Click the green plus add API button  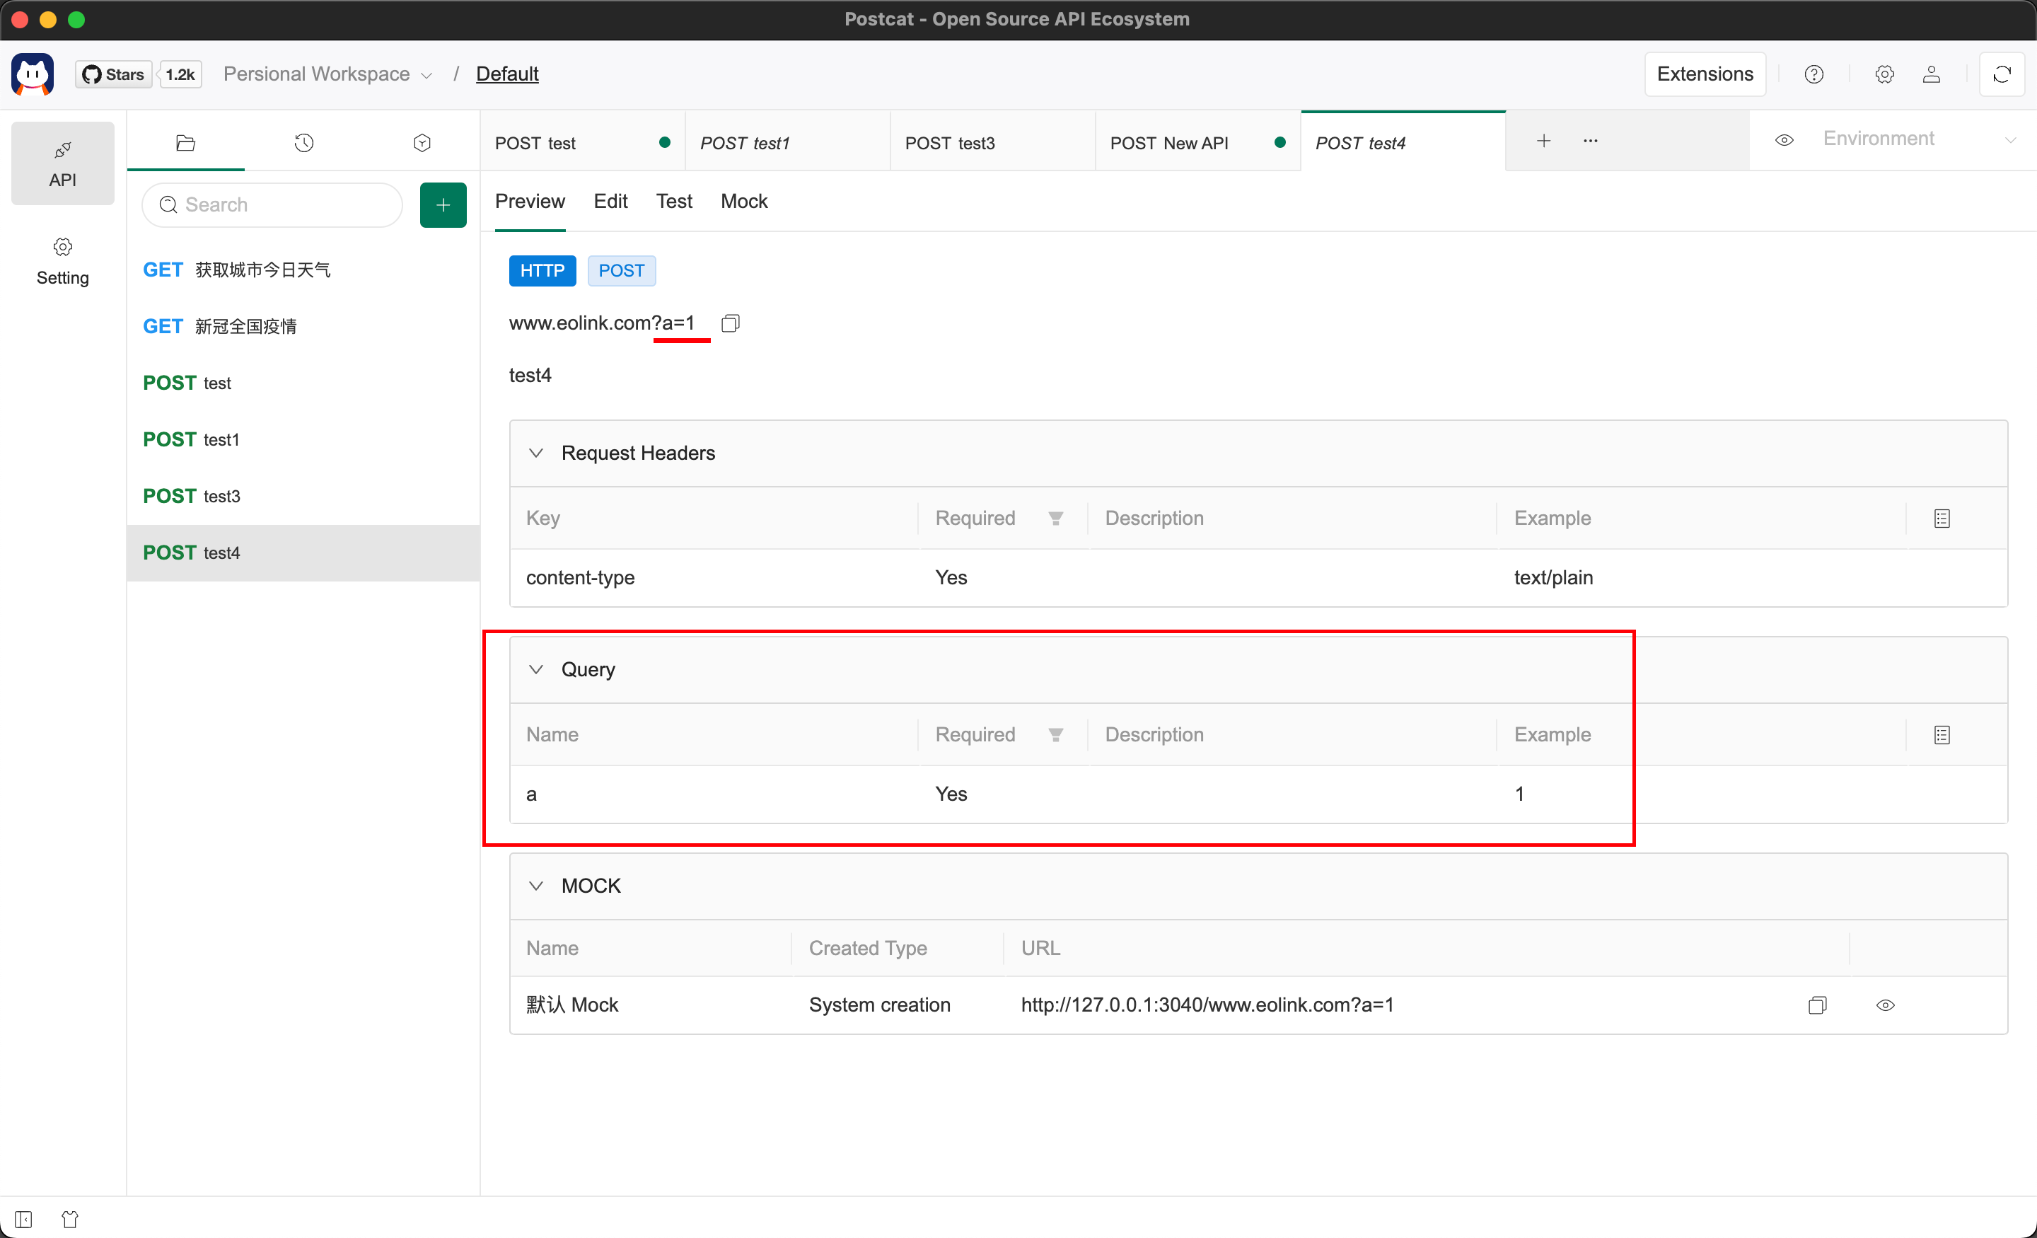tap(443, 204)
